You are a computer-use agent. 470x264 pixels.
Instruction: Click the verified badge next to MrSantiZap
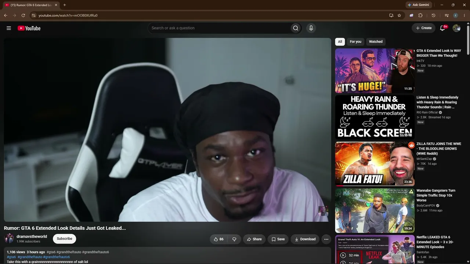pos(434,159)
